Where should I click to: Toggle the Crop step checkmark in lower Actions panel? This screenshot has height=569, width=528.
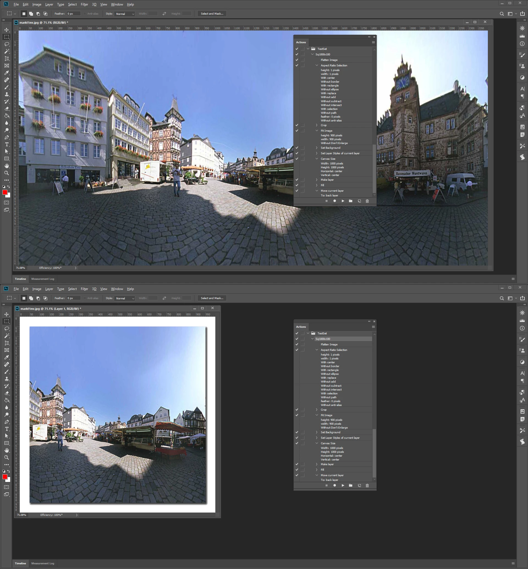coord(297,410)
